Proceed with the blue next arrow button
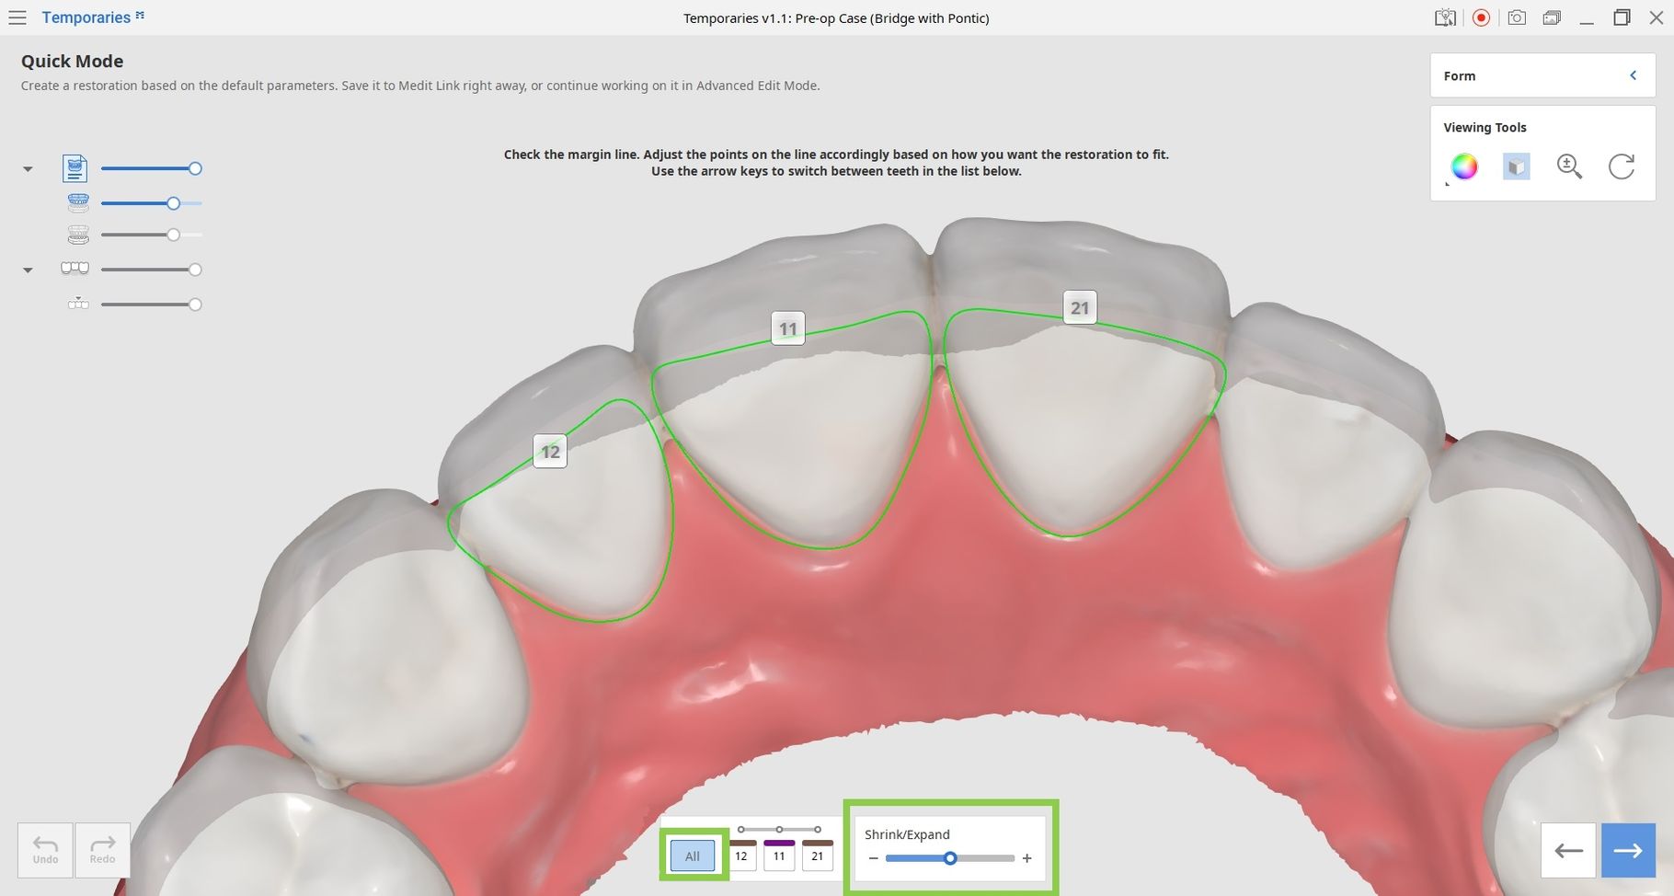Image resolution: width=1674 pixels, height=896 pixels. pos(1628,850)
